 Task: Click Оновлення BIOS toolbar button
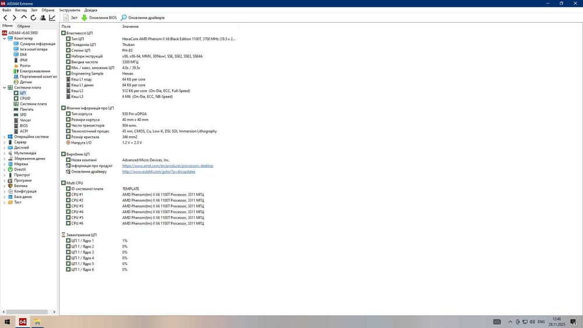click(x=99, y=17)
